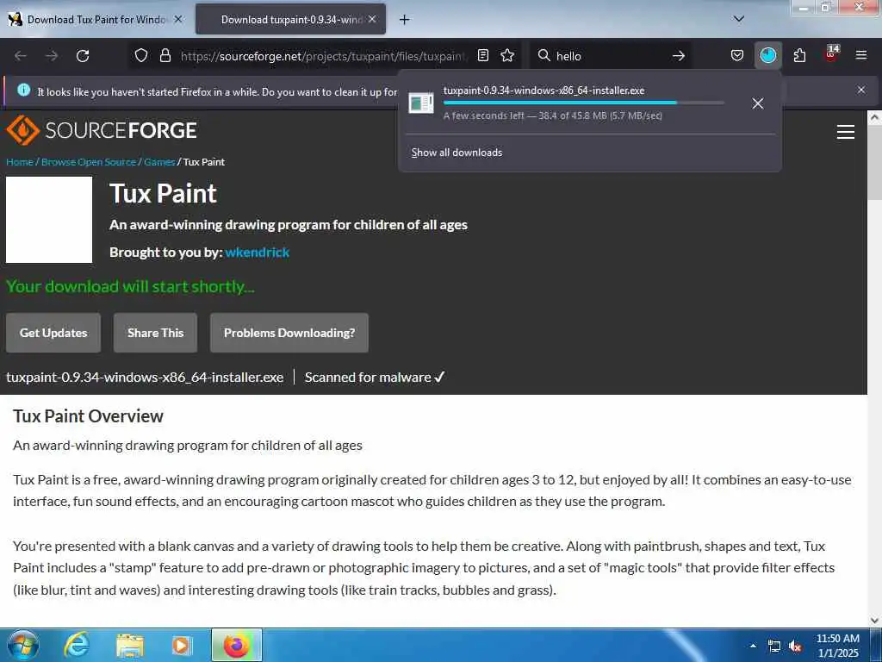Click the URL address bar field
Screen dimensions: 882x662
[324, 56]
